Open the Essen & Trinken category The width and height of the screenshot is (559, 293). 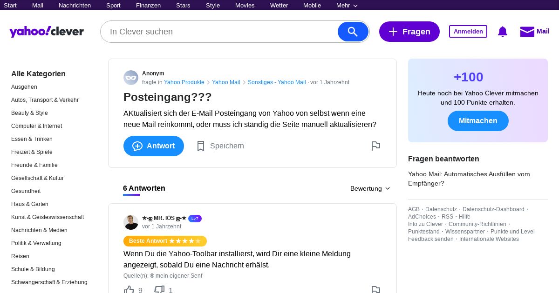(x=32, y=139)
